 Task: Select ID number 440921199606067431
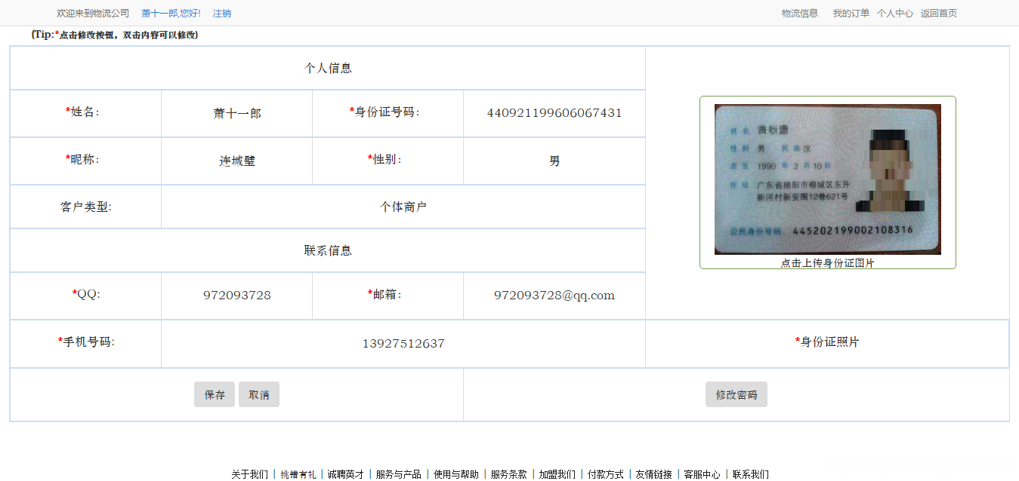tap(554, 113)
